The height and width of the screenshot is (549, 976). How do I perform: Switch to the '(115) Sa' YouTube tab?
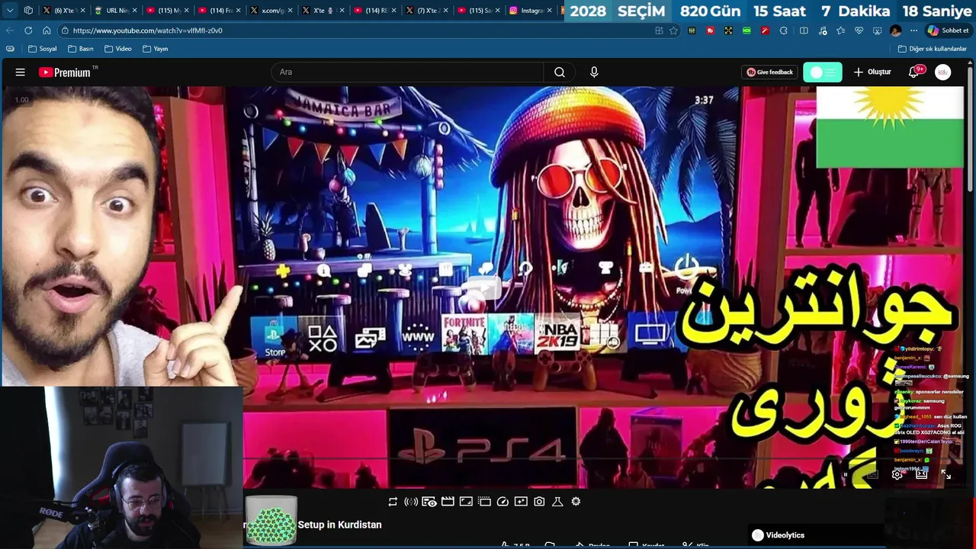click(x=479, y=11)
